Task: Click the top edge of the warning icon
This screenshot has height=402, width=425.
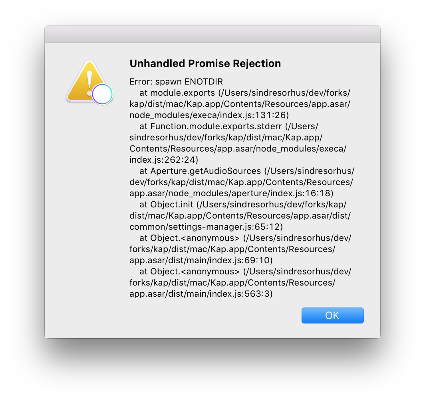Action: (89, 61)
